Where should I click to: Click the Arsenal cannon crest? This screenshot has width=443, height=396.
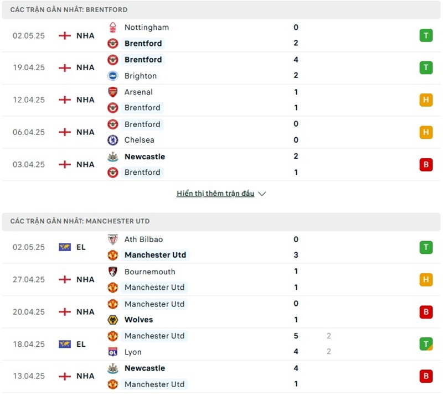(112, 92)
